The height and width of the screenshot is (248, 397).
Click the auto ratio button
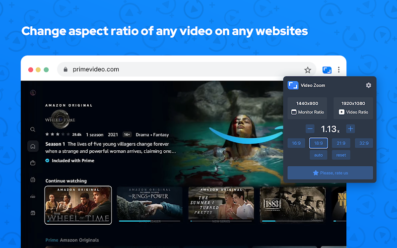tap(319, 155)
